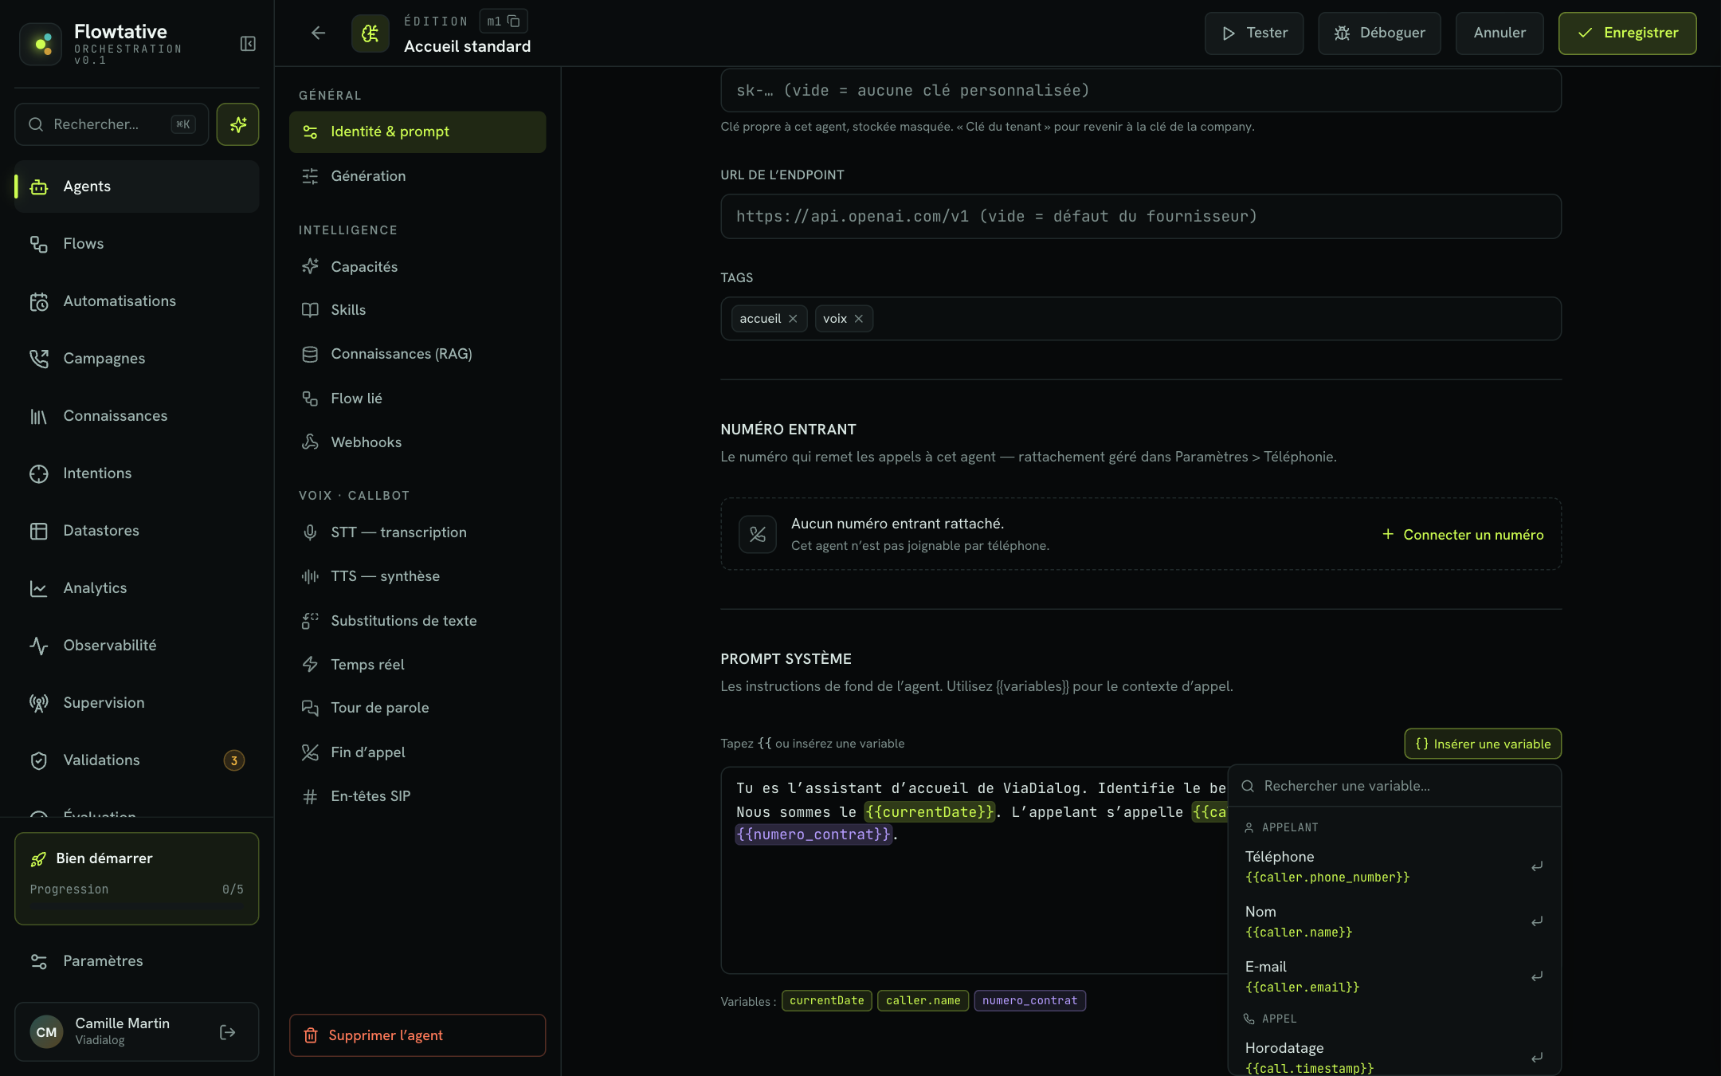Click the Bien démarrer progression card
This screenshot has width=1721, height=1076.
137,878
